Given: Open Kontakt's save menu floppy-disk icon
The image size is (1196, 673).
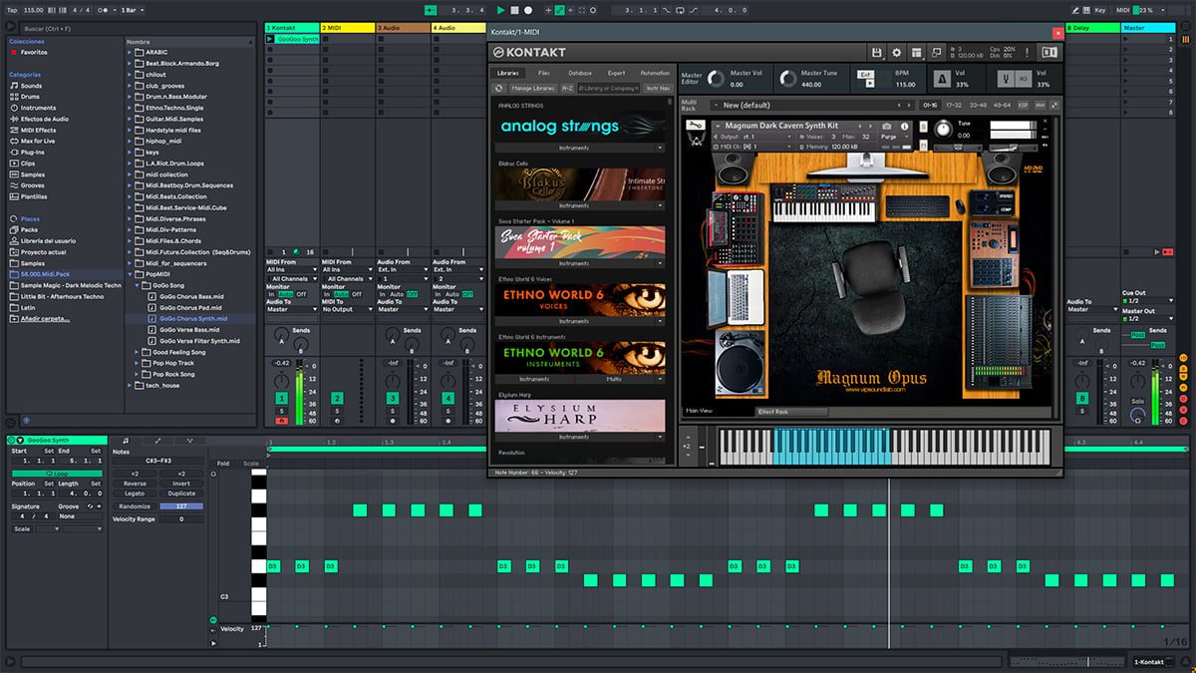Looking at the screenshot, I should tap(876, 52).
